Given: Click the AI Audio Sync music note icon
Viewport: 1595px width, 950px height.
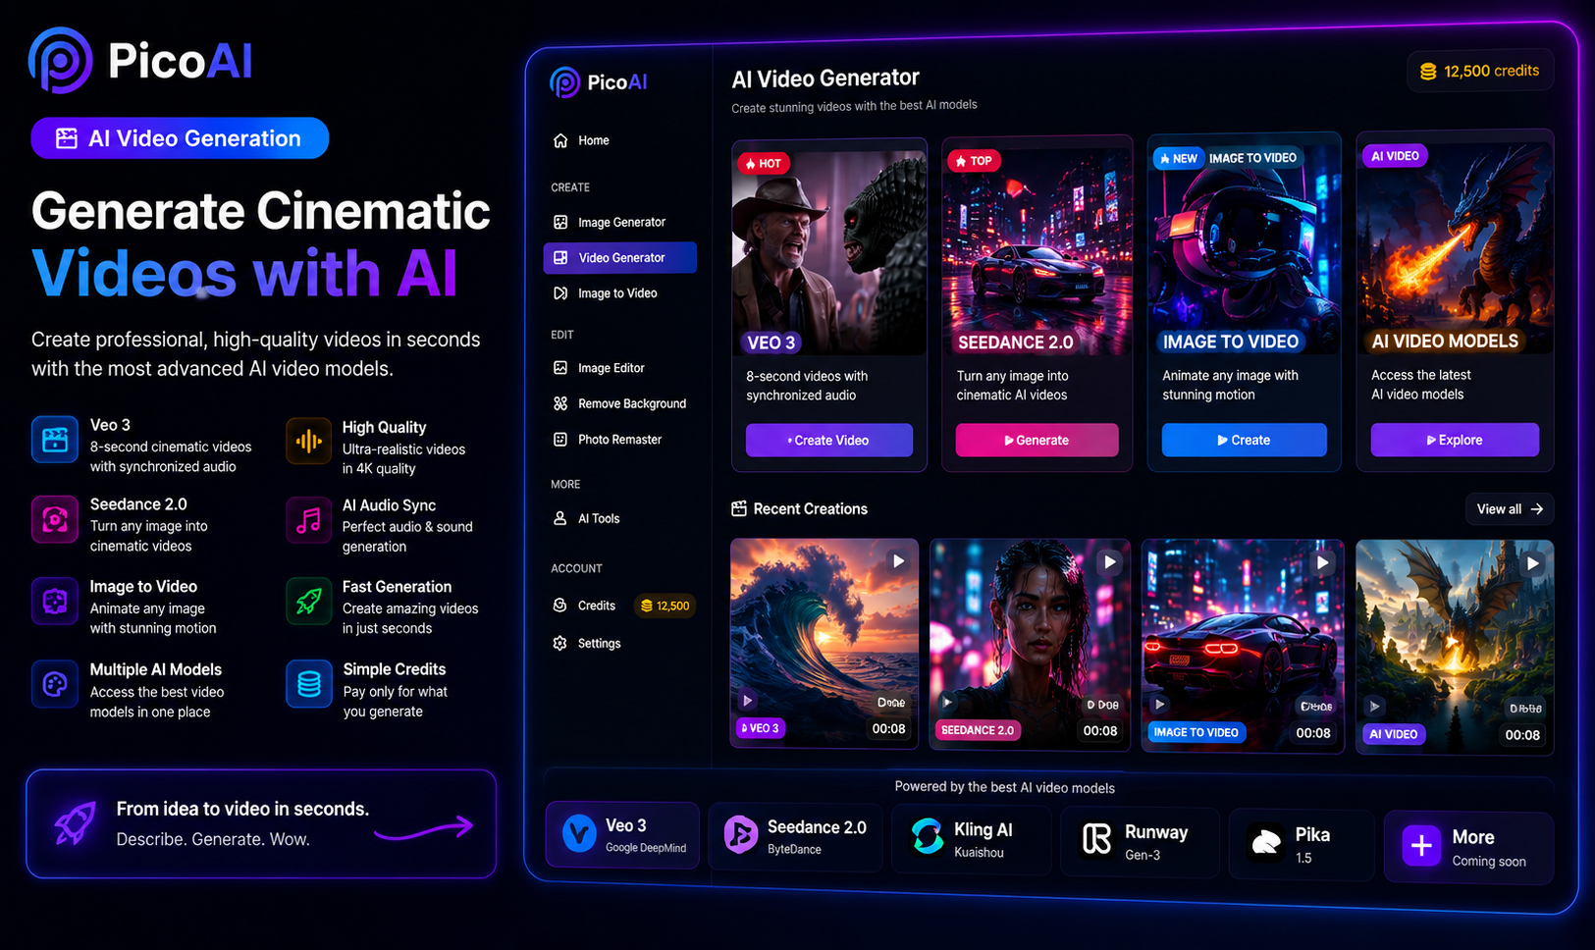Looking at the screenshot, I should [x=308, y=520].
